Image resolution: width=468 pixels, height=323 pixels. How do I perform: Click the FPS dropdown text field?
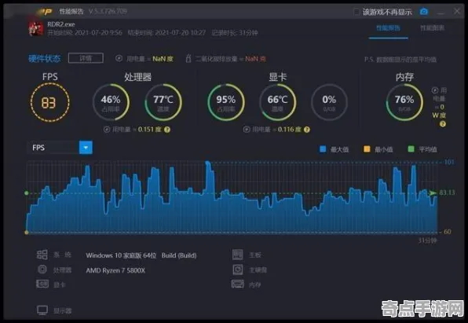pos(53,148)
